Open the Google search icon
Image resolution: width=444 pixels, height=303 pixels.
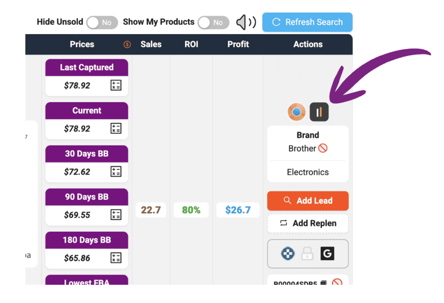pyautogui.click(x=327, y=254)
